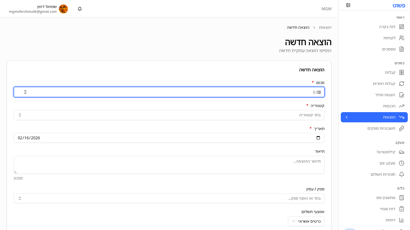Open the דוחות reports icon
This screenshot has height=230, width=410.
402,220
